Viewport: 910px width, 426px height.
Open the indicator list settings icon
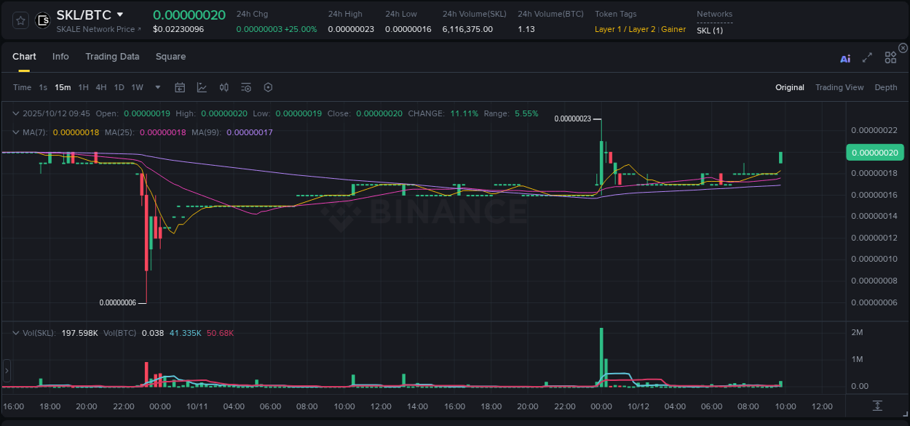tap(245, 87)
